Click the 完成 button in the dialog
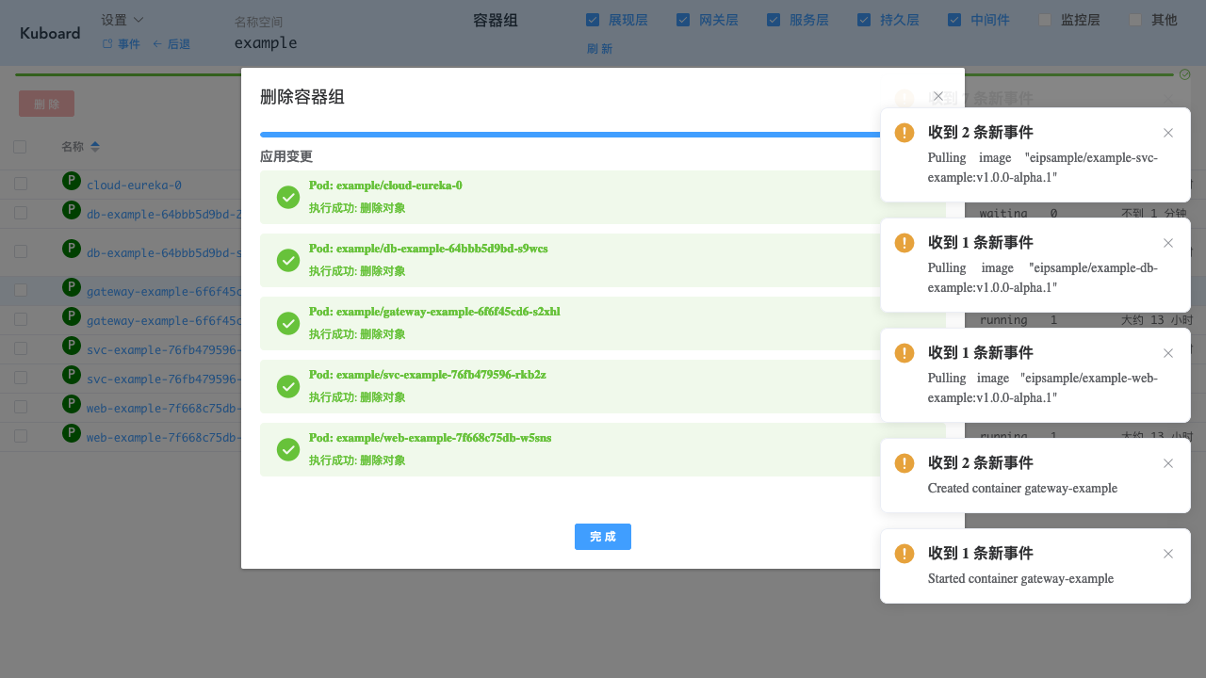 tap(602, 537)
